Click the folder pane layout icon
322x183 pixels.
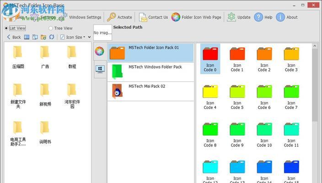click(35, 37)
